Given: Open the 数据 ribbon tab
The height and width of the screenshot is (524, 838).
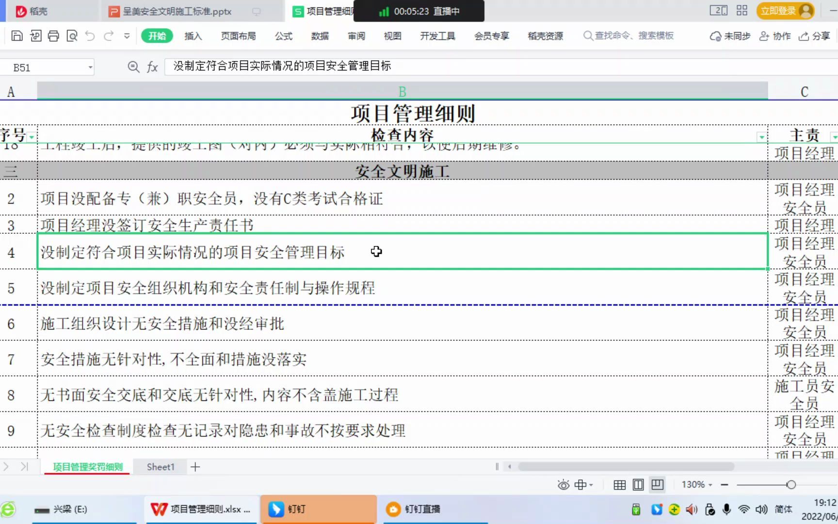Looking at the screenshot, I should [x=320, y=36].
